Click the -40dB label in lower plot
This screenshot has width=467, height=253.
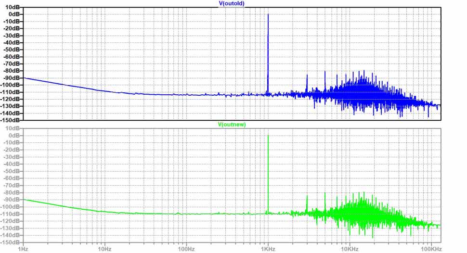coord(13,164)
